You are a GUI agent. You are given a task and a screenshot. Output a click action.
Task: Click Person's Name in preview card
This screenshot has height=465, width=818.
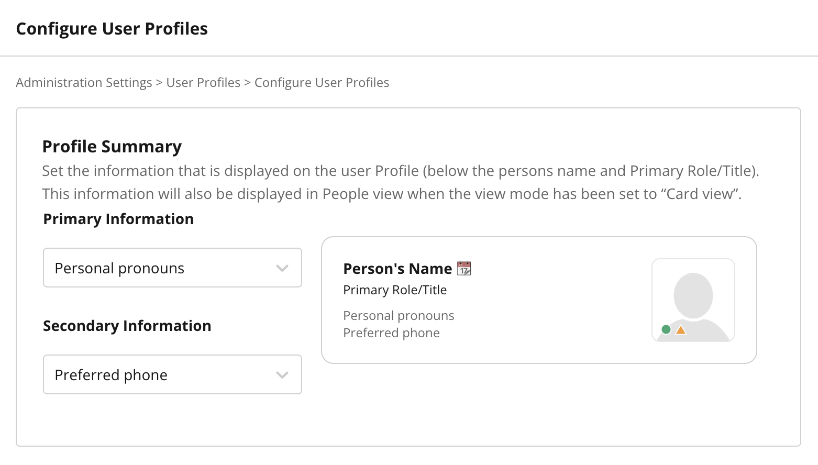(x=397, y=269)
